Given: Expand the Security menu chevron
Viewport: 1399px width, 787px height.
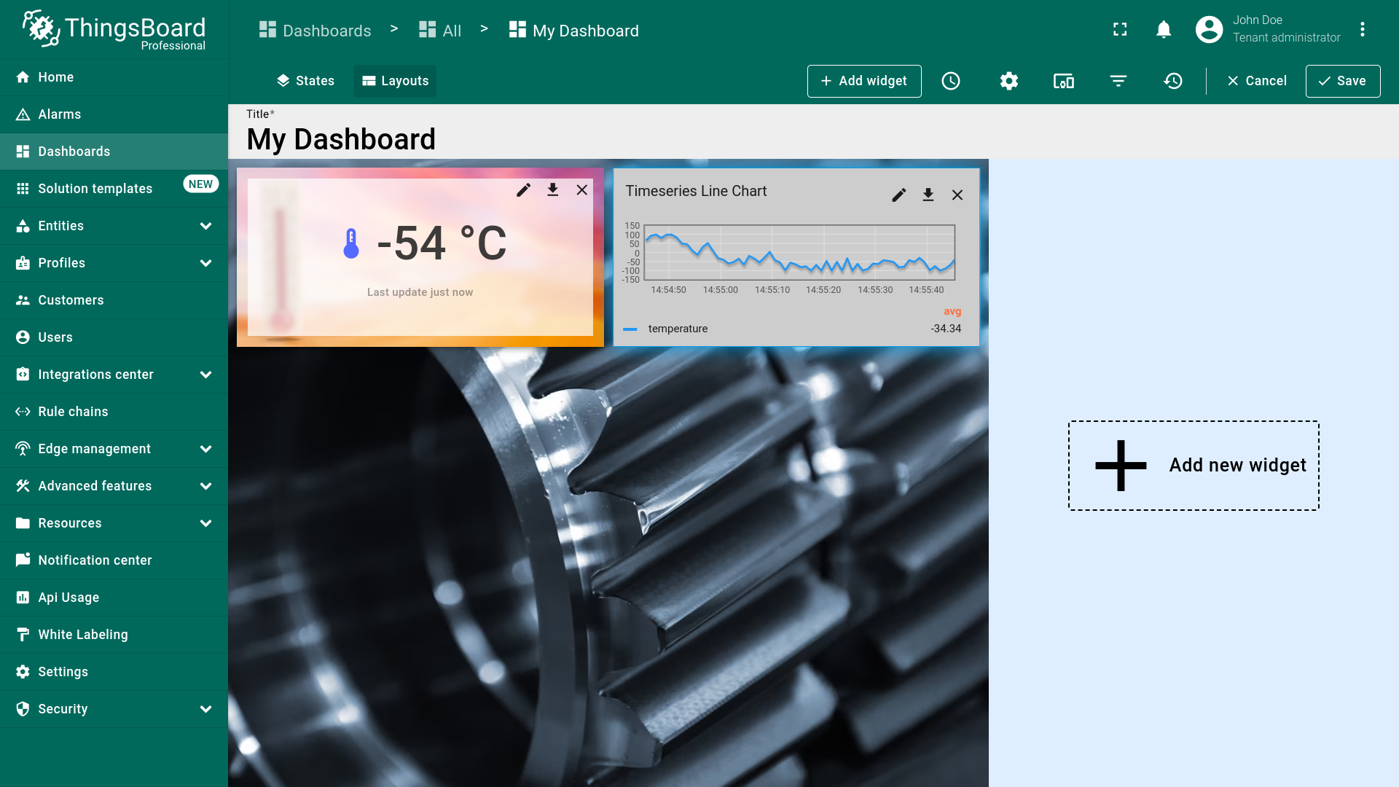Looking at the screenshot, I should 205,709.
